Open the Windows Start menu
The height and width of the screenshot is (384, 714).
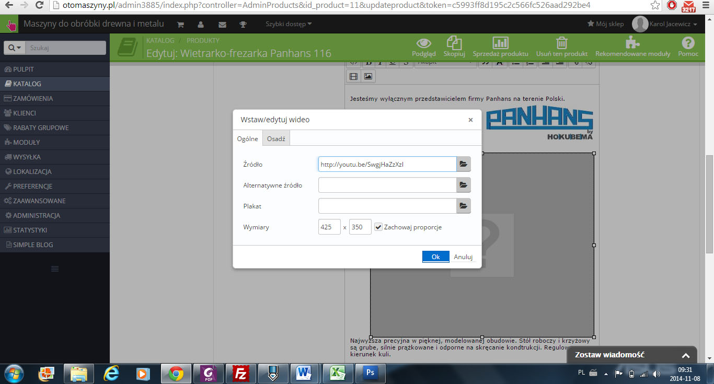(14, 373)
